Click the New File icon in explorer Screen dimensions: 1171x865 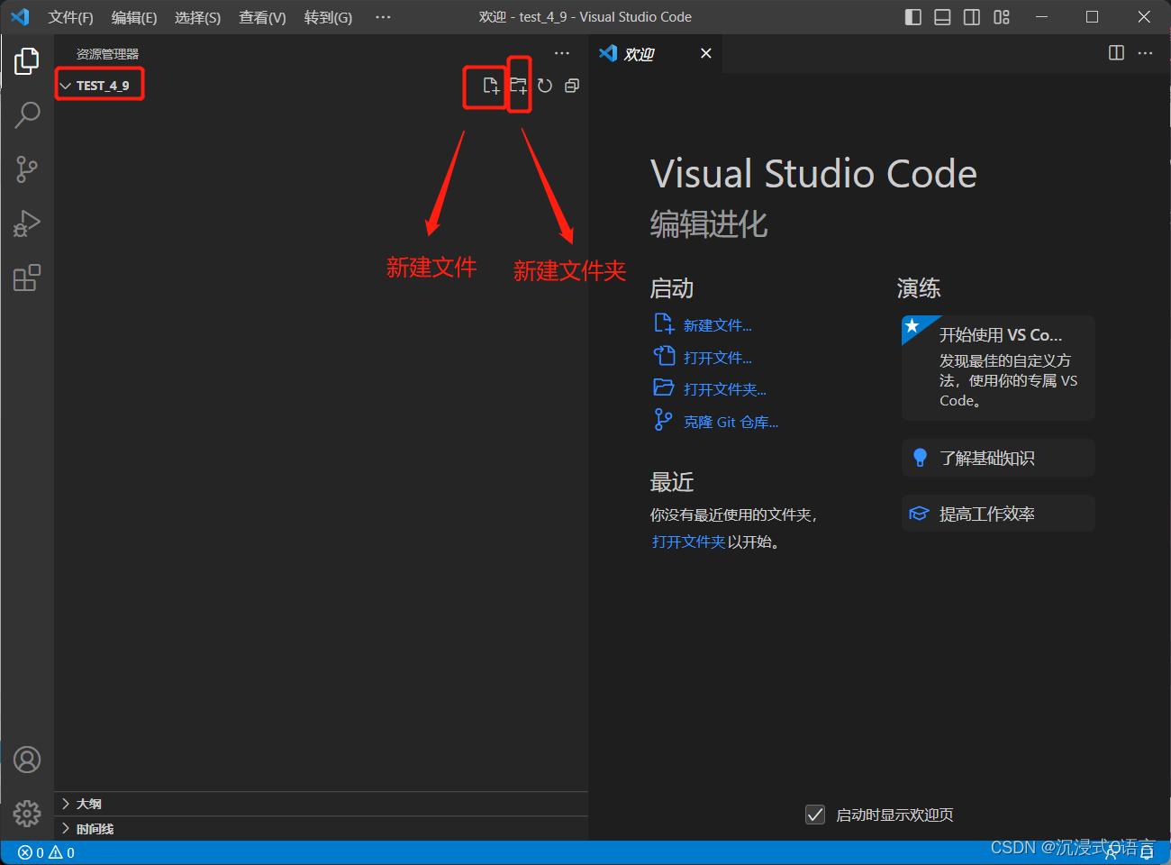click(491, 86)
